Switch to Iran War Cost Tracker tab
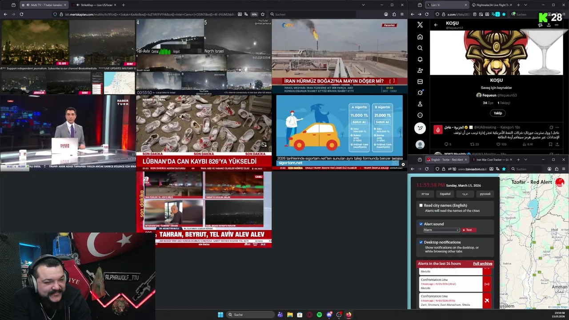This screenshot has width=569, height=320. tap(492, 160)
